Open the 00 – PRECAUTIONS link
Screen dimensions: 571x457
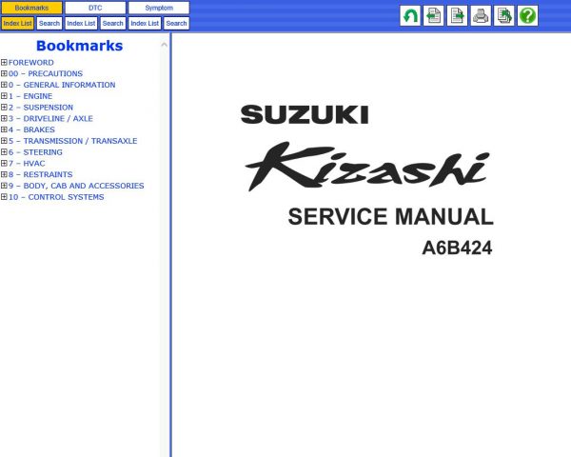point(46,73)
